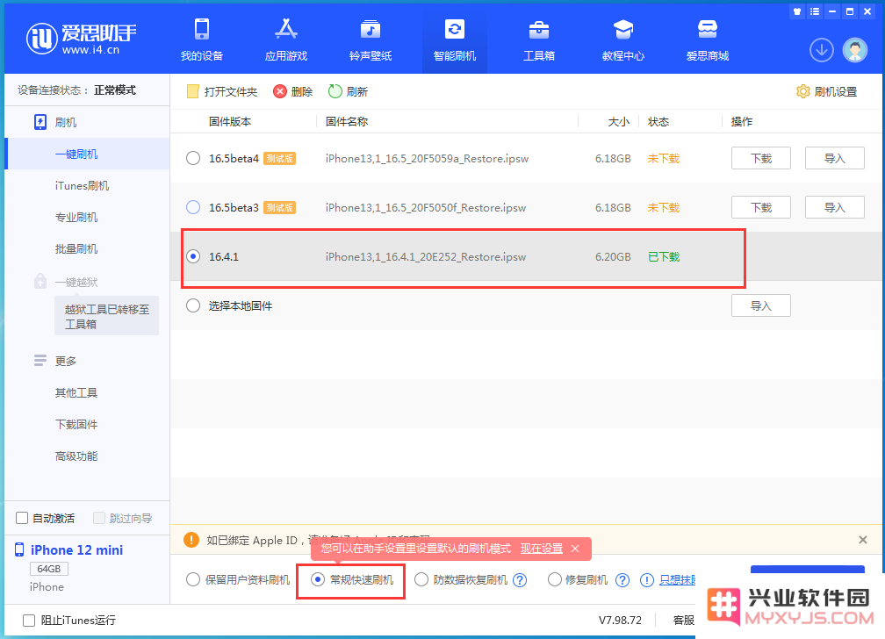This screenshot has width=885, height=639.
Task: Choose 保留用户资料刷机 mode
Action: [x=193, y=579]
